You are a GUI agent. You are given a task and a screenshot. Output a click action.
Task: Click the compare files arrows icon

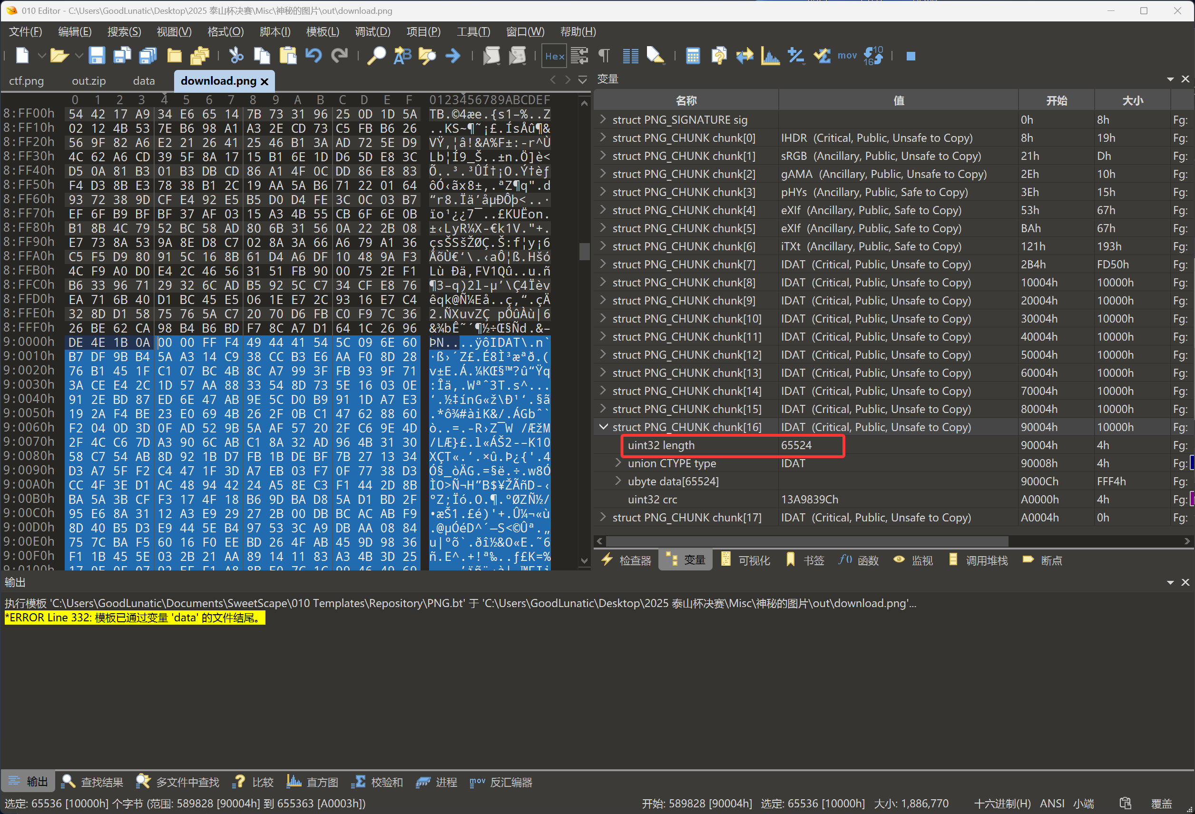(744, 55)
